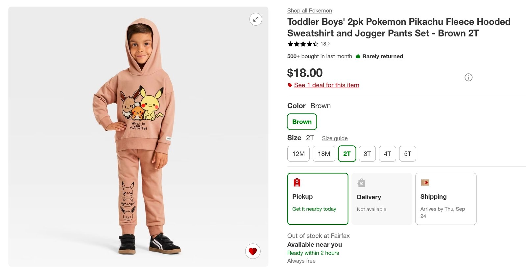Screen dimensions: 526x270
Task: Pick size 4T option
Action: coord(388,154)
